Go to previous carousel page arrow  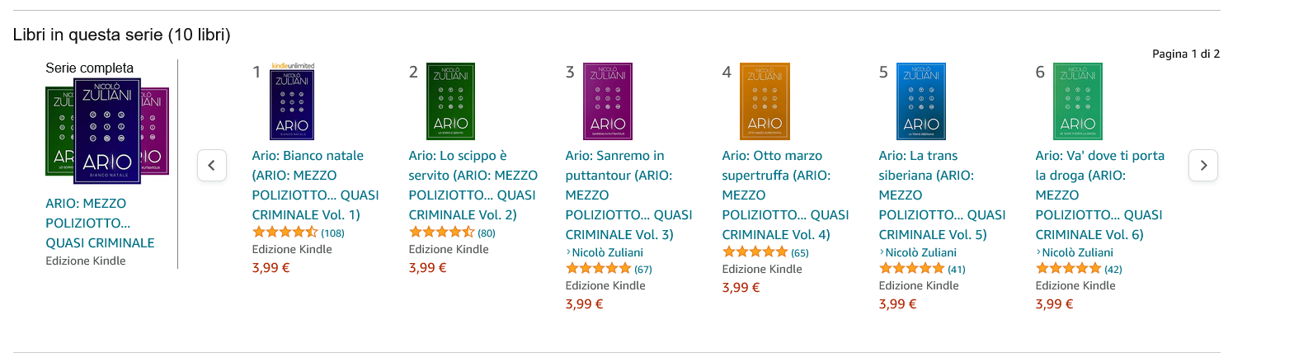coord(212,166)
